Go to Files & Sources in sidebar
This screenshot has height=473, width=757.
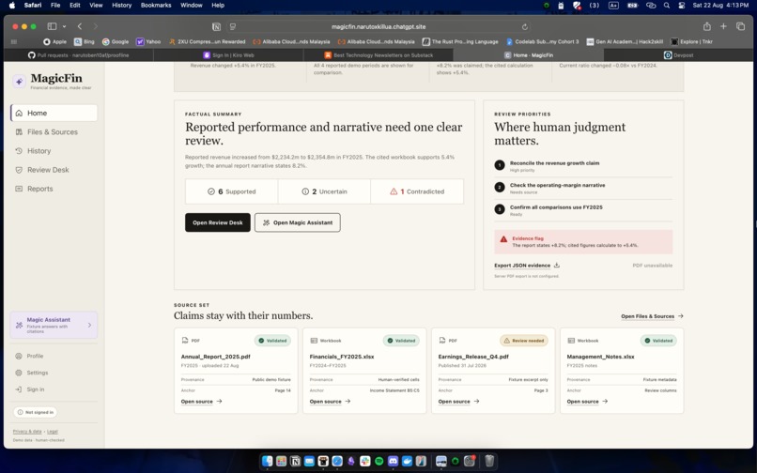click(54, 131)
